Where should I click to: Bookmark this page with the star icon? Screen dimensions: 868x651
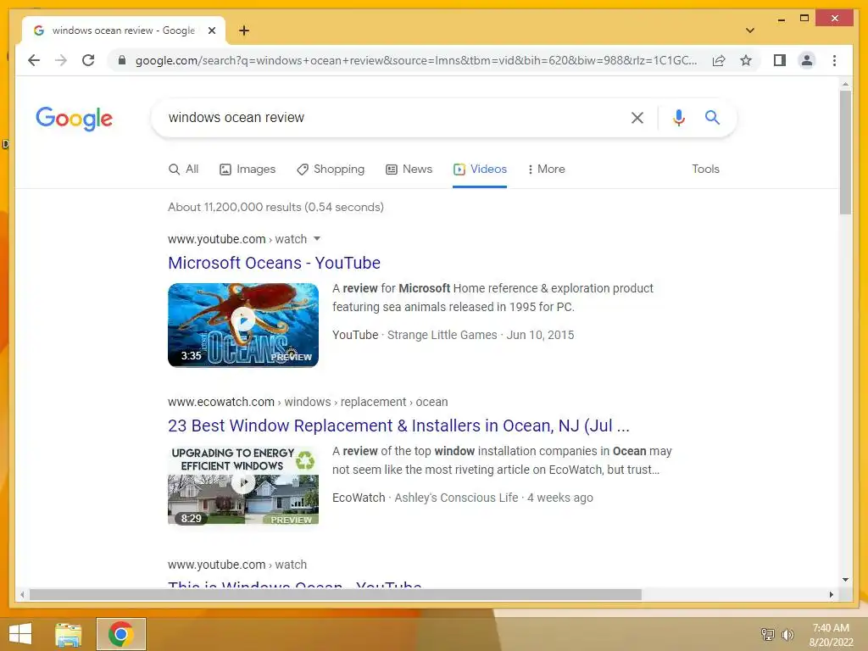click(746, 60)
